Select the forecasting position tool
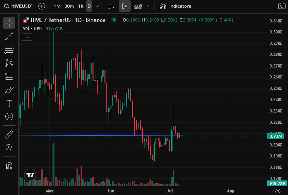Screen dimensions: 288x195 point(9,76)
